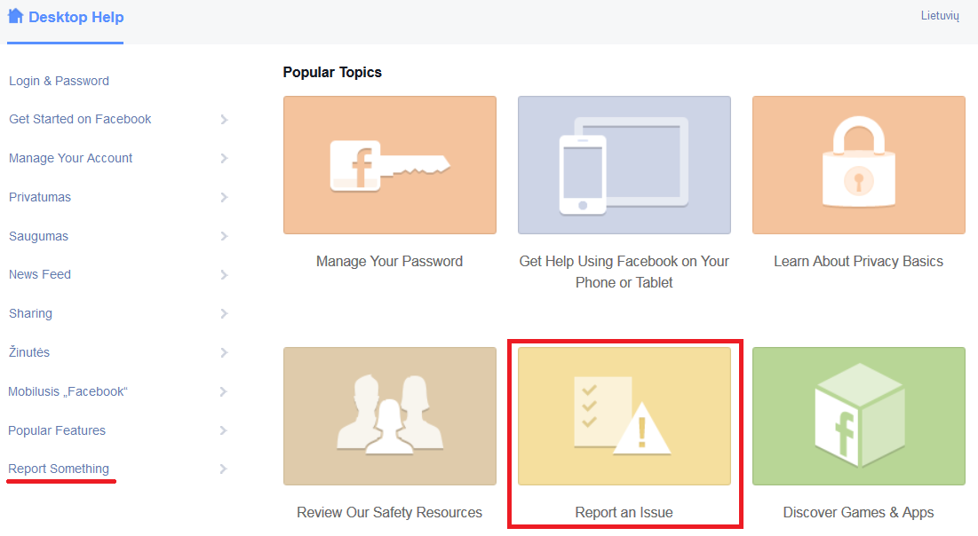This screenshot has width=978, height=536.
Task: Open the Report an Issue warning tile
Action: (x=624, y=416)
